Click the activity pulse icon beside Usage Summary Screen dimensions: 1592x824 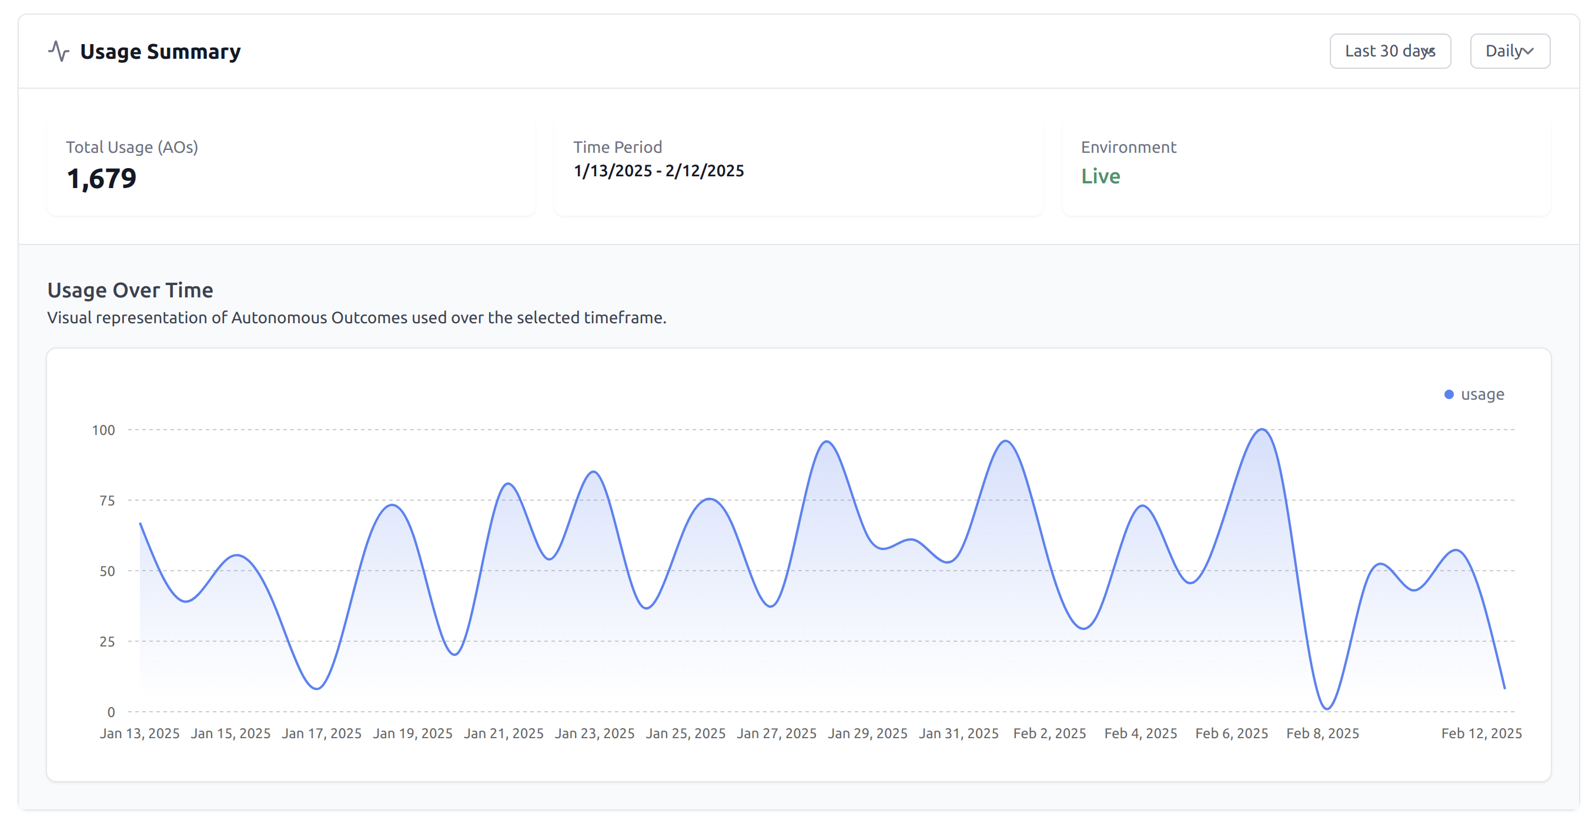[59, 51]
